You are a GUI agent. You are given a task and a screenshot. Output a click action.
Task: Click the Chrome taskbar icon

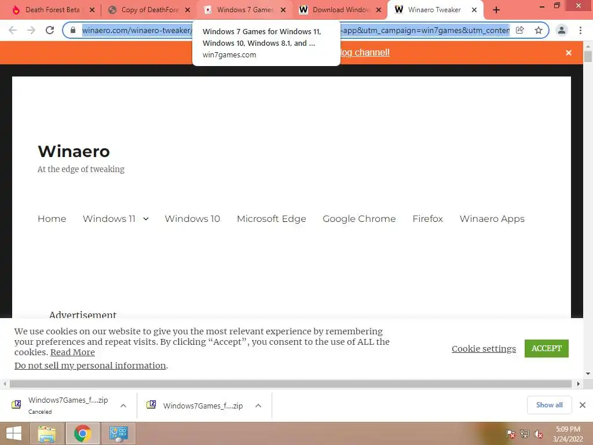82,433
